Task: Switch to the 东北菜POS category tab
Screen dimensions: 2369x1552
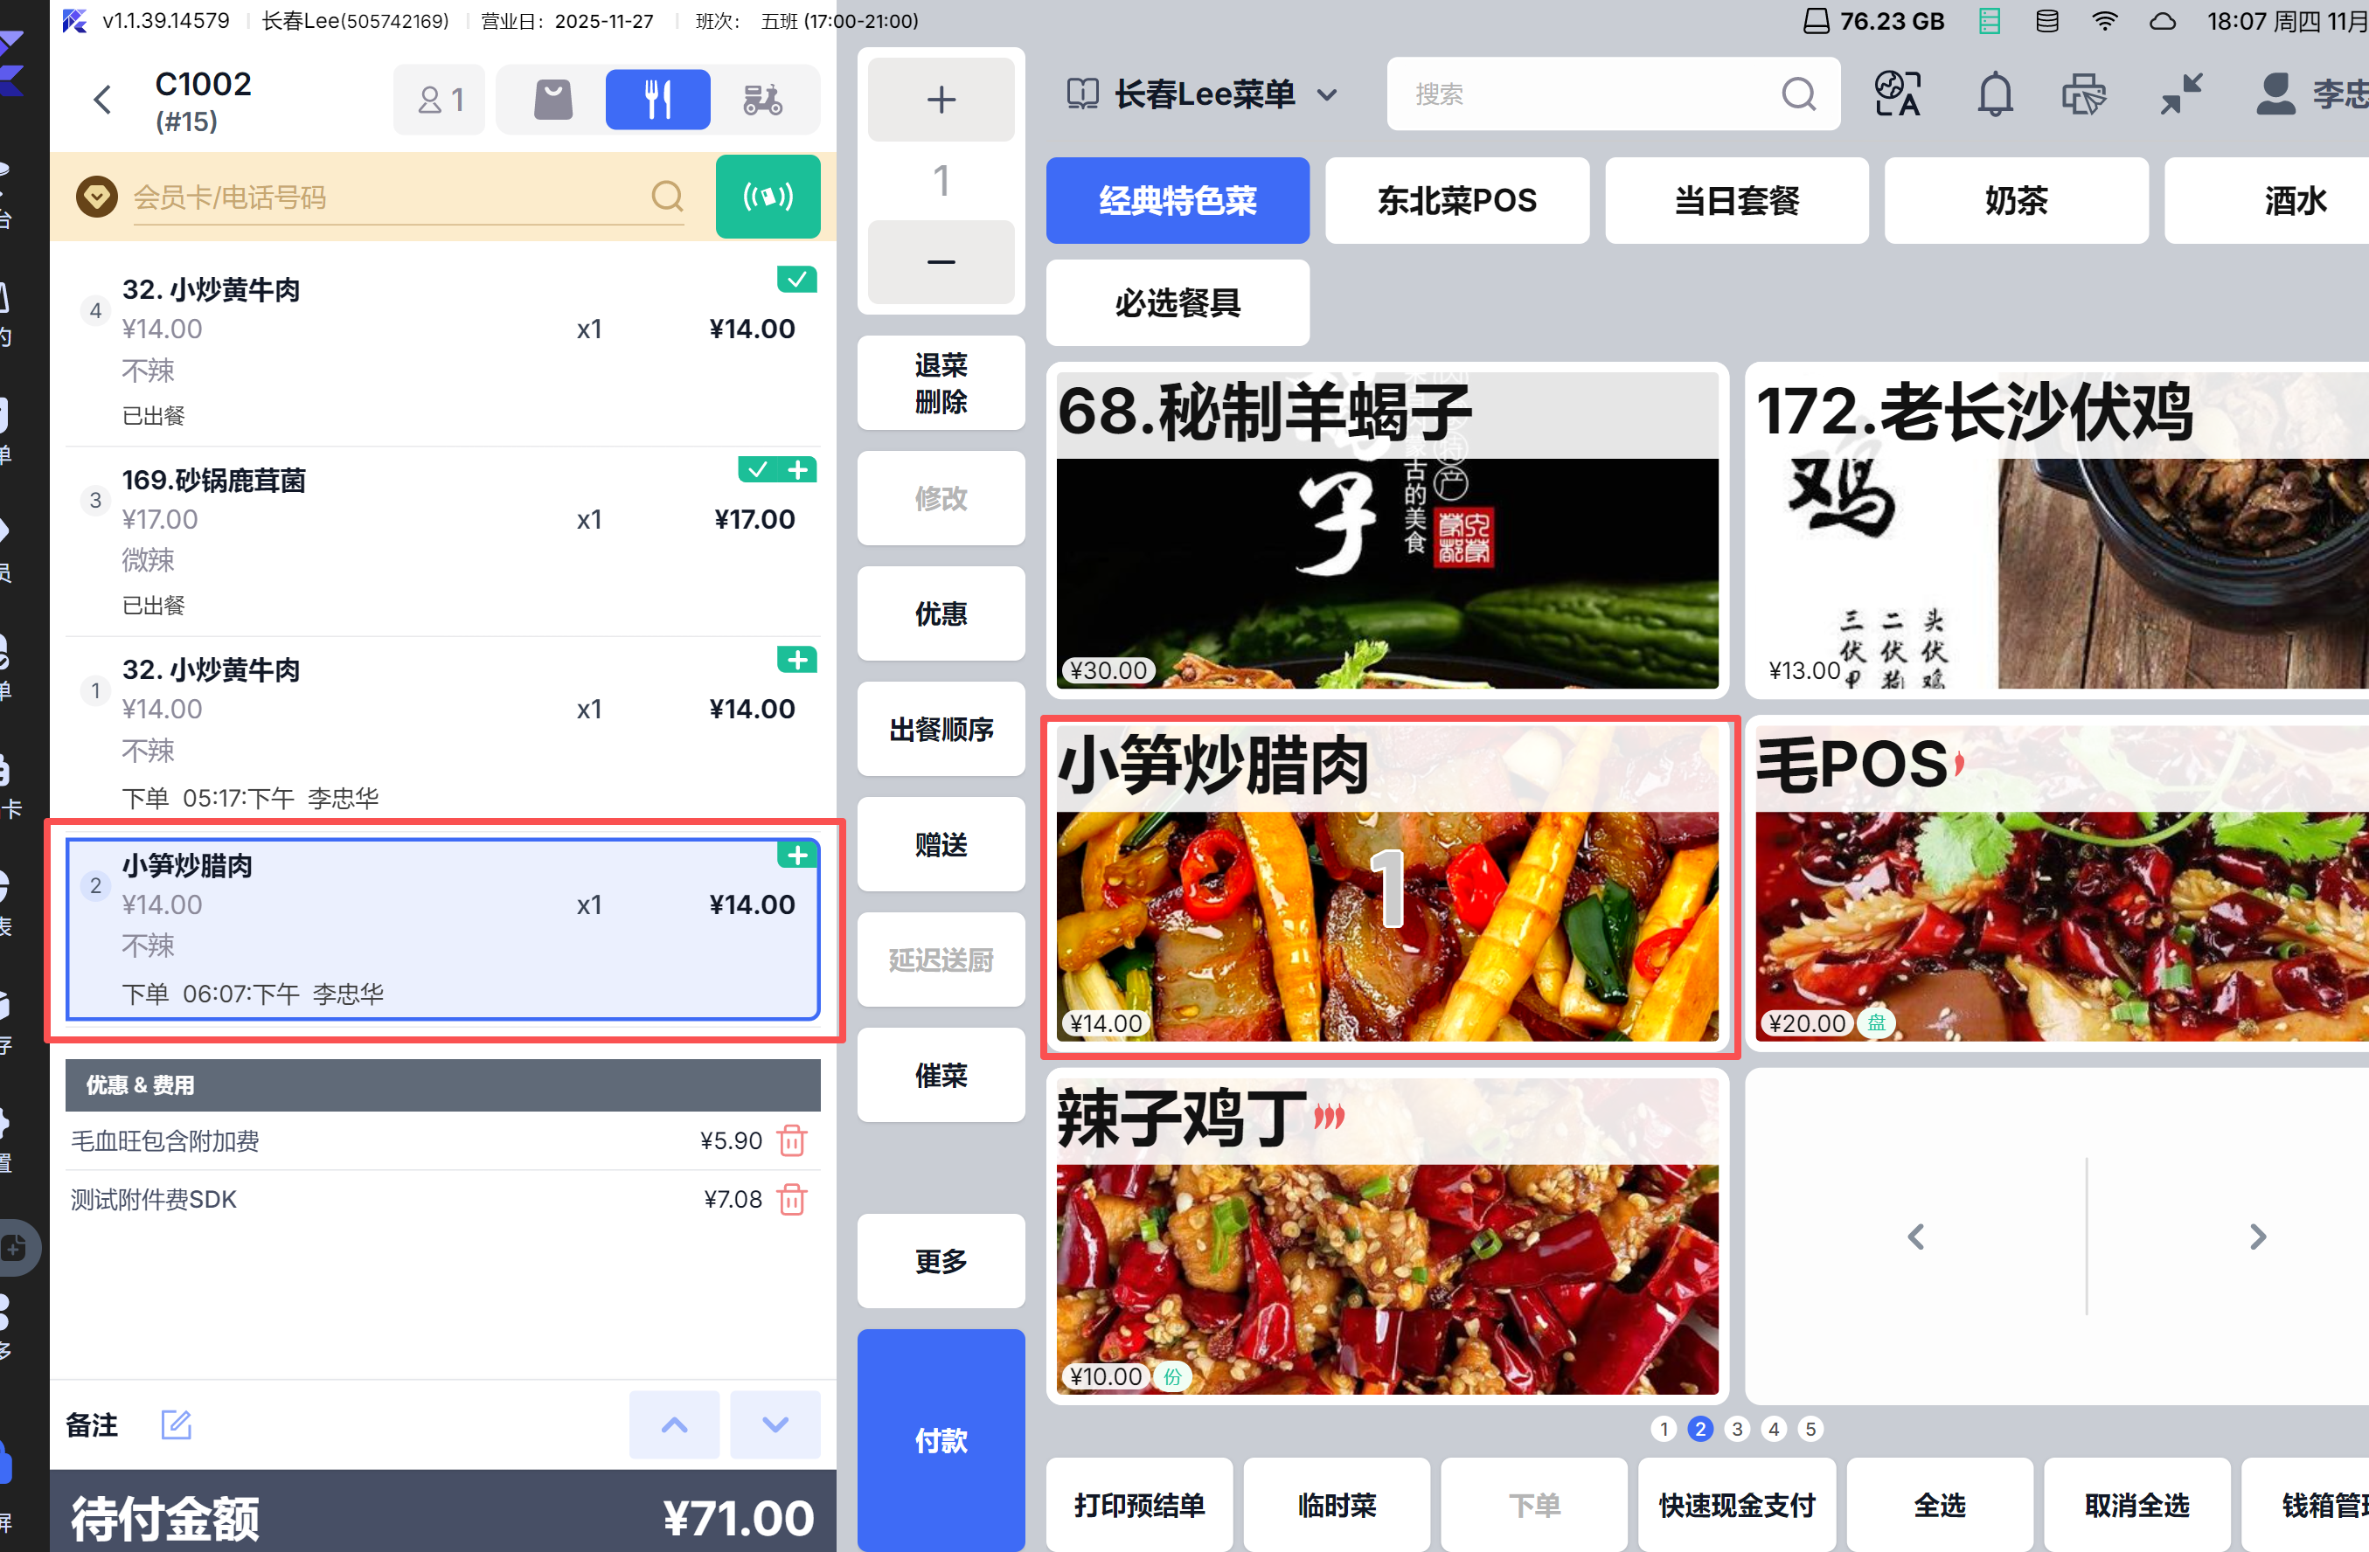Action: [x=1456, y=201]
